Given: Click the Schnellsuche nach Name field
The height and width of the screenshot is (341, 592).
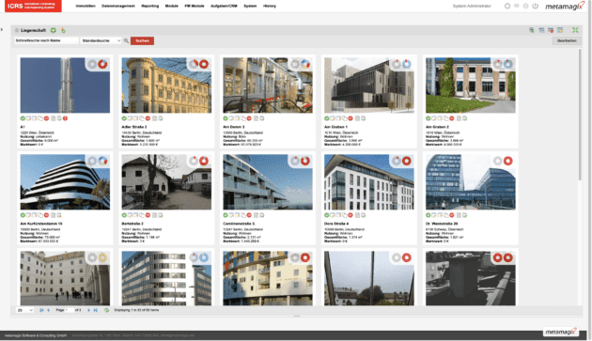Looking at the screenshot, I should [x=46, y=40].
